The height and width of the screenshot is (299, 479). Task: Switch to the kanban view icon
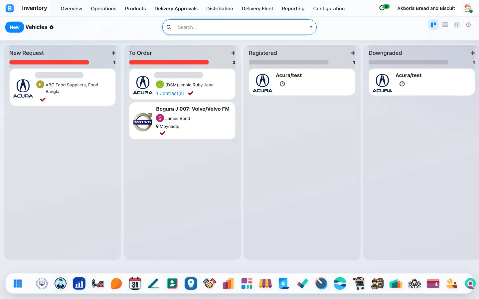tap(433, 25)
